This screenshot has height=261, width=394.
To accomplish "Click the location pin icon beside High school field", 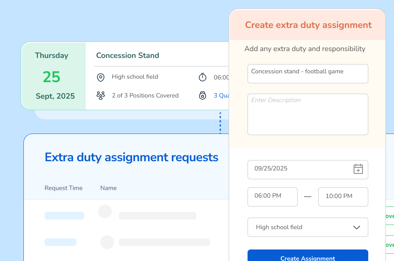I will pyautogui.click(x=101, y=77).
